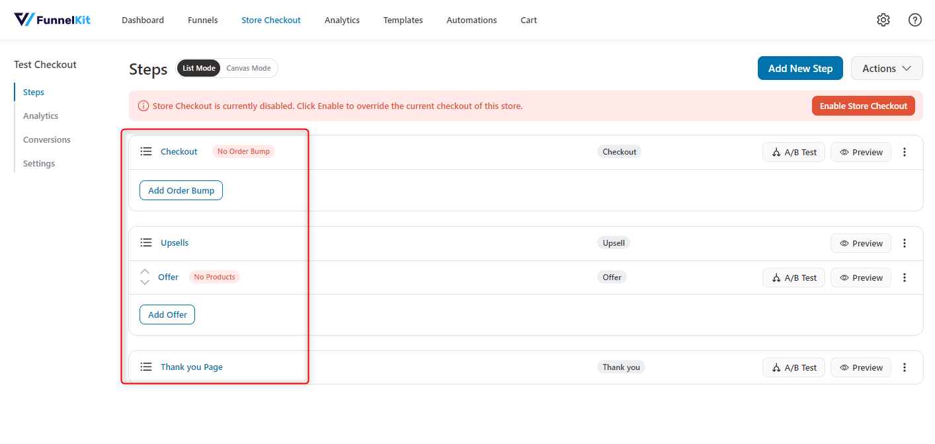This screenshot has height=444, width=935.
Task: Click the Upsell type tag
Action: pyautogui.click(x=614, y=242)
